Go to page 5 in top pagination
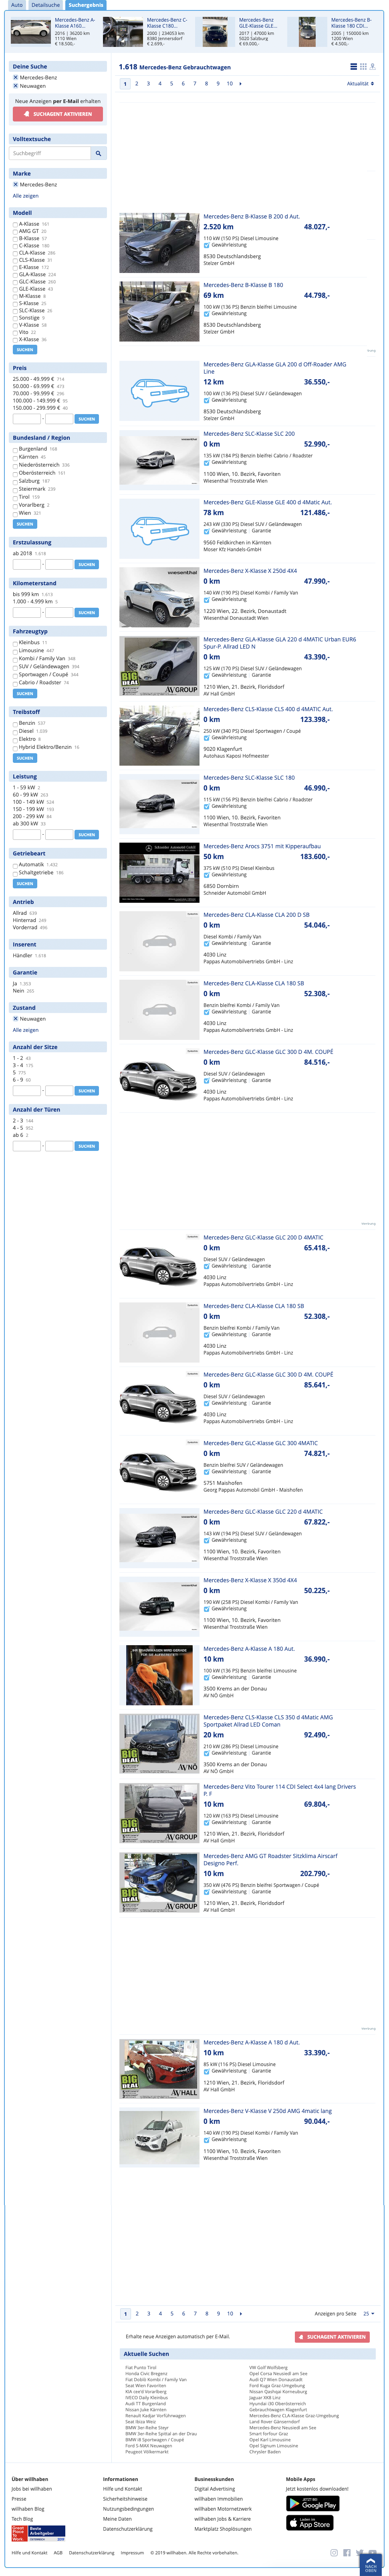The width and height of the screenshot is (389, 2576). click(x=171, y=84)
